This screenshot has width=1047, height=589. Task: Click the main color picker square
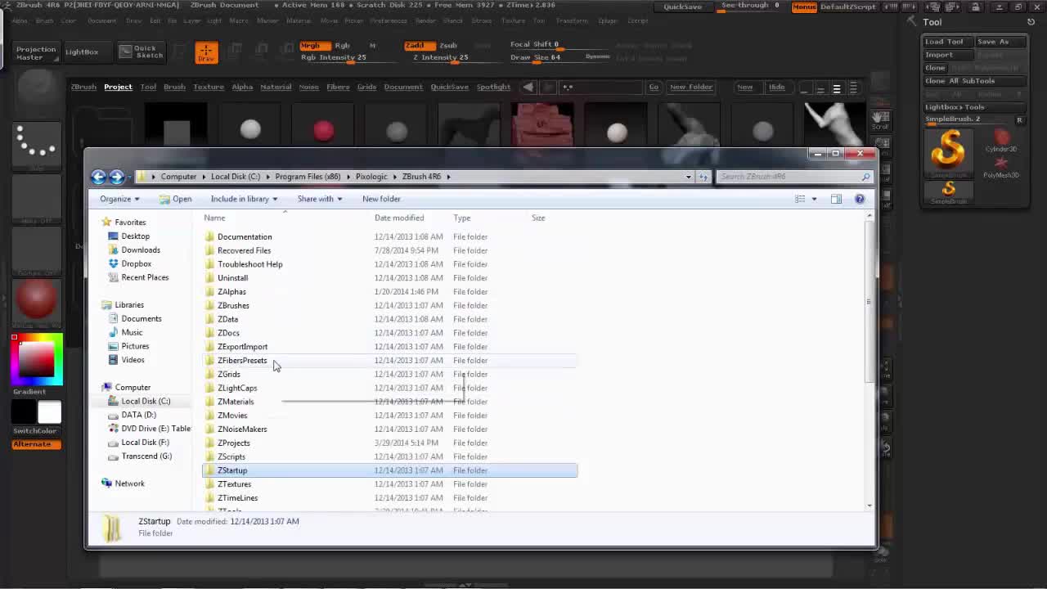pos(37,358)
